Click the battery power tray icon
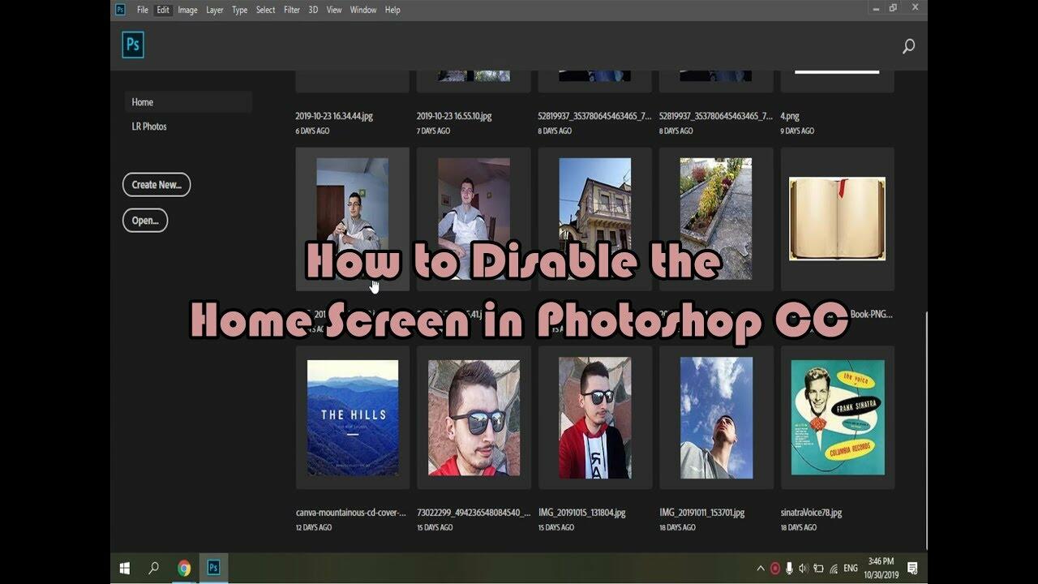1038x584 pixels. [x=818, y=569]
